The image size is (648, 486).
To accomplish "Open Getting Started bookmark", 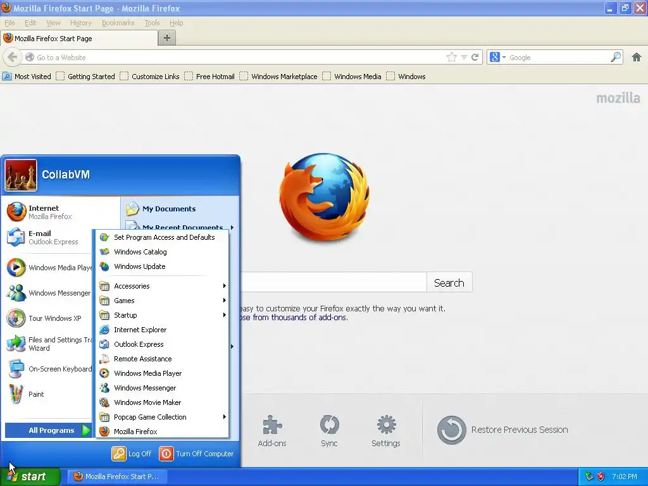I will click(85, 77).
